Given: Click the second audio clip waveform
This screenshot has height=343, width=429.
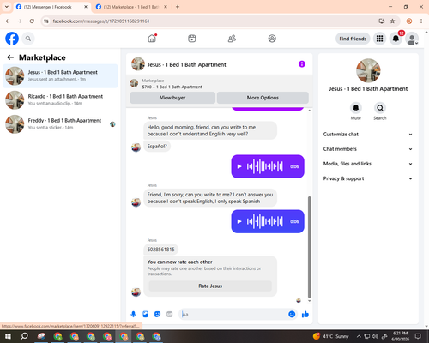Looking at the screenshot, I should pyautogui.click(x=265, y=221).
